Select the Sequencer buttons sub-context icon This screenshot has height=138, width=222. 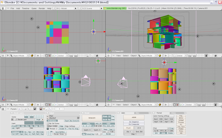(44, 109)
